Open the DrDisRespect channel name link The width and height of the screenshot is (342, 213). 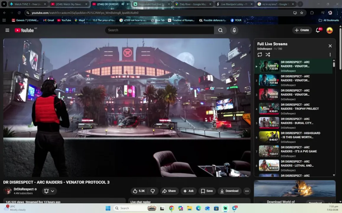tap(24, 189)
